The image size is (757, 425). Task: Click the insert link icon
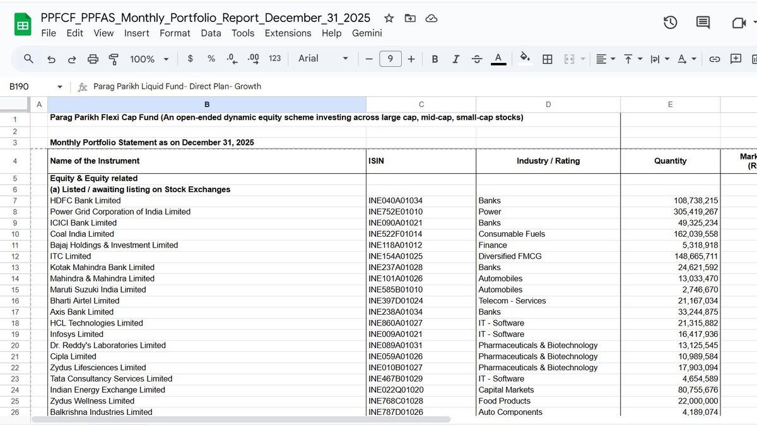point(715,59)
